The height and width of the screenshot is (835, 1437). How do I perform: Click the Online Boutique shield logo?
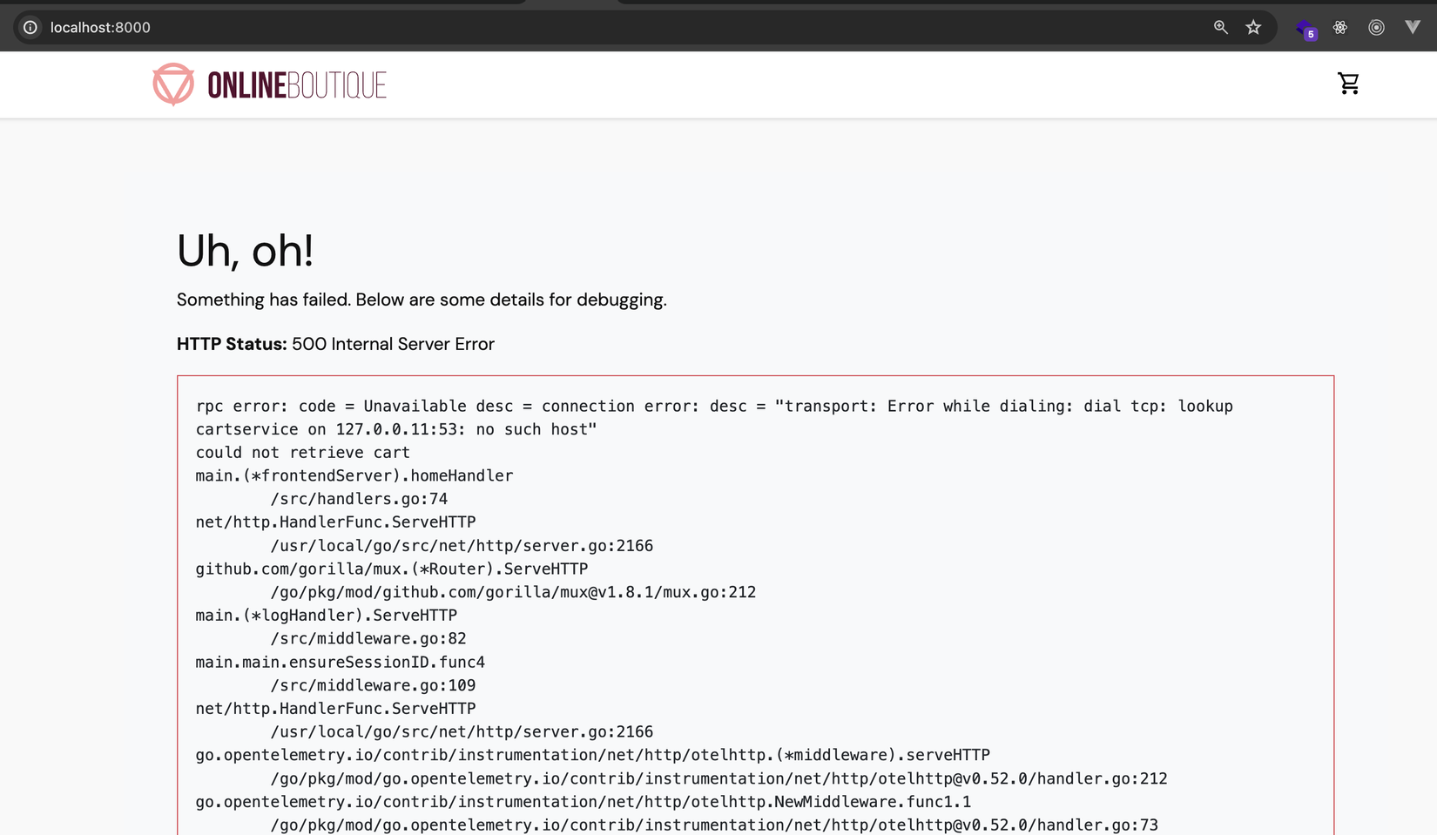pyautogui.click(x=172, y=84)
